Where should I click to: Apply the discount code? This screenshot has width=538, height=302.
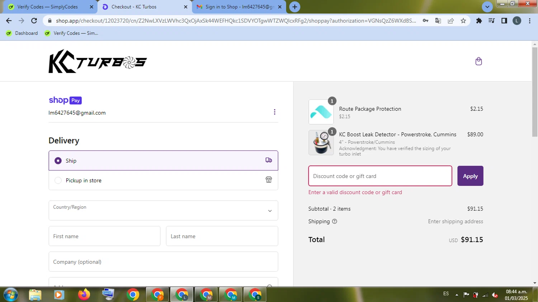470,176
